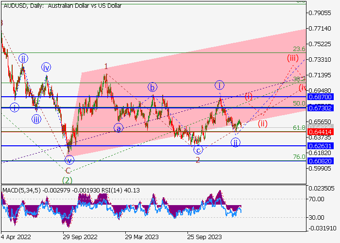Click the 0.59905 price axis label

click(320, 168)
